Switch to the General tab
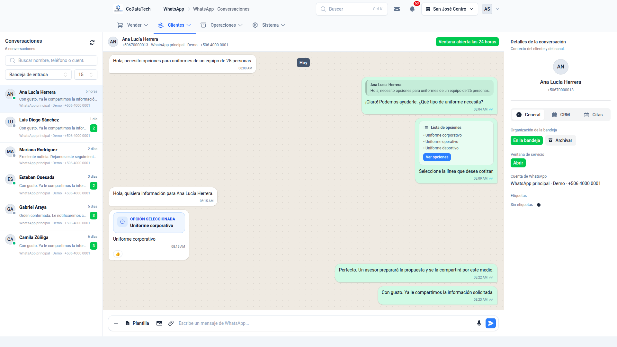617x347 pixels. coord(528,115)
